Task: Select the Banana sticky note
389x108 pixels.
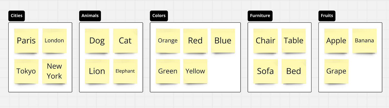Action: [x=364, y=40]
